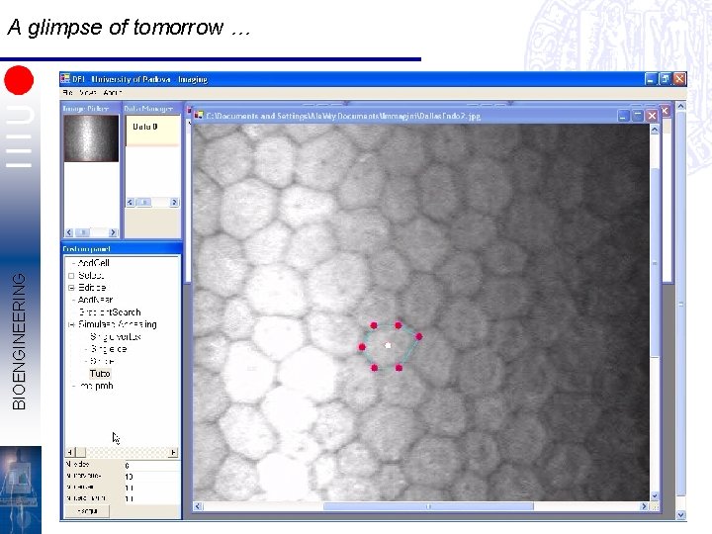Image resolution: width=712 pixels, height=534 pixels.
Task: Click the image window horizontal scrollbar thumb
Action: coord(428,506)
